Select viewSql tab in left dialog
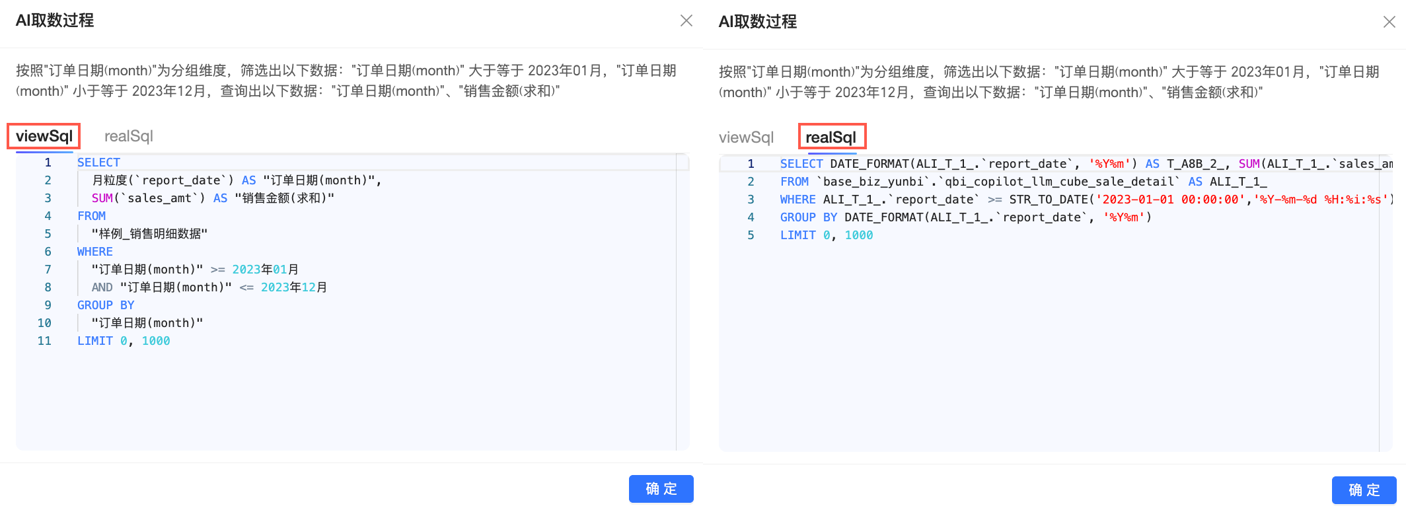 coord(44,136)
